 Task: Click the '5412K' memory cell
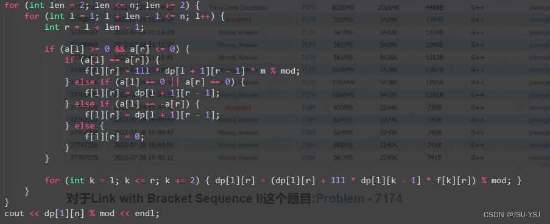[x=388, y=95]
